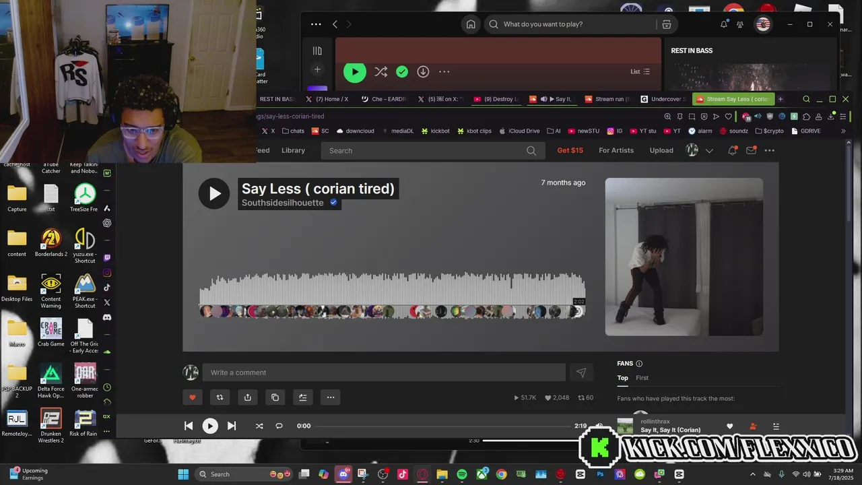862x485 pixels.
Task: Switch to the Stream run browser tab
Action: 608,99
